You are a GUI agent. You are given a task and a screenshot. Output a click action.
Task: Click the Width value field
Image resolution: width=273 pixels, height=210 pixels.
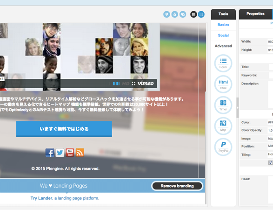pyautogui.click(x=270, y=42)
